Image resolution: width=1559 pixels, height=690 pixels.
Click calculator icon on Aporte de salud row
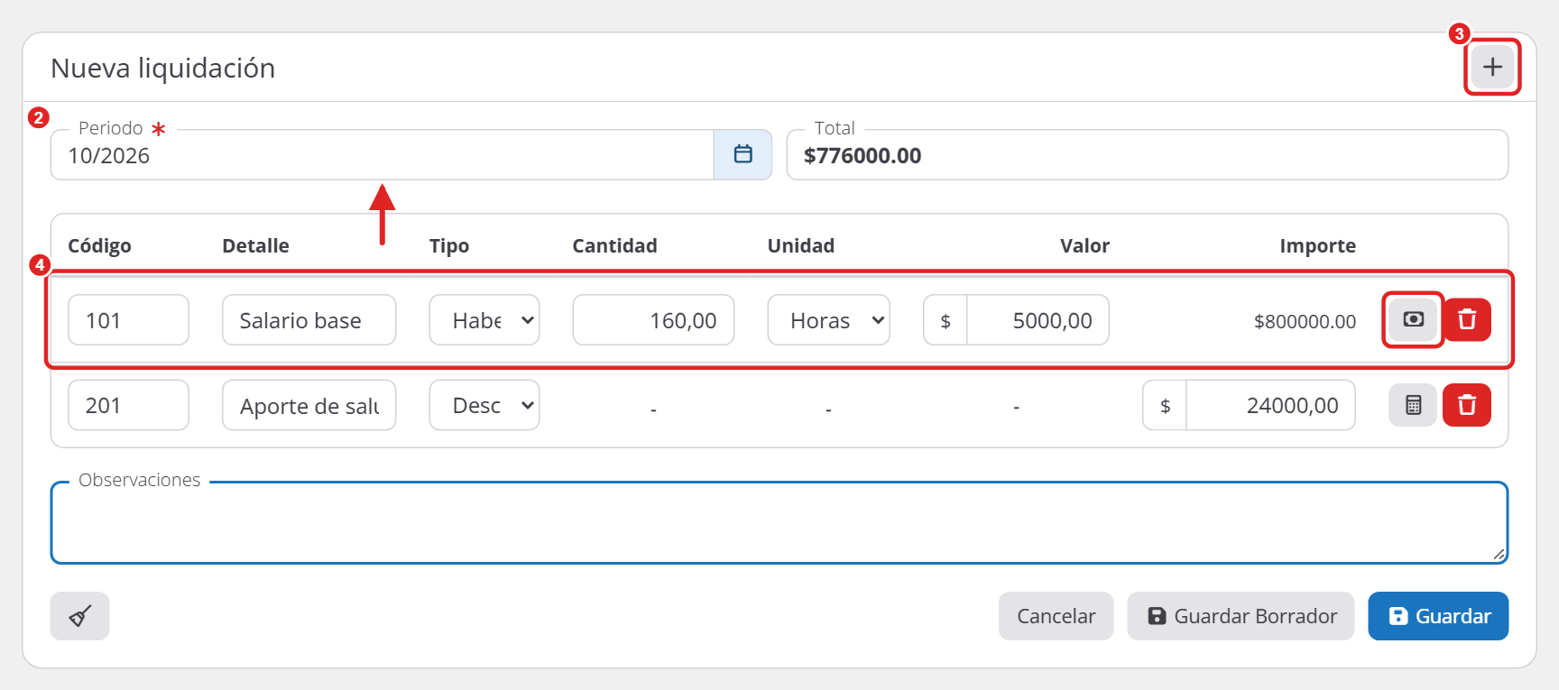click(1413, 405)
